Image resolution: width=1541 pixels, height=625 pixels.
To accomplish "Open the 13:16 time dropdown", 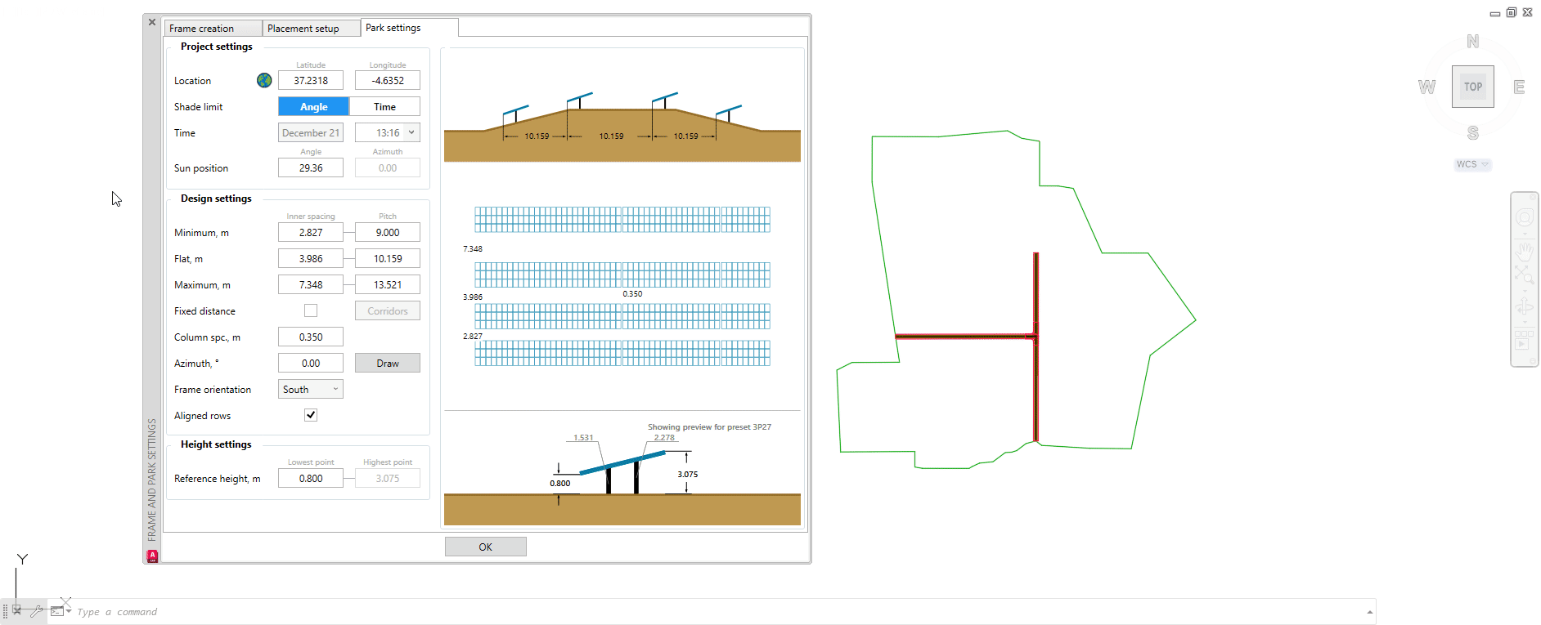I will click(x=411, y=132).
